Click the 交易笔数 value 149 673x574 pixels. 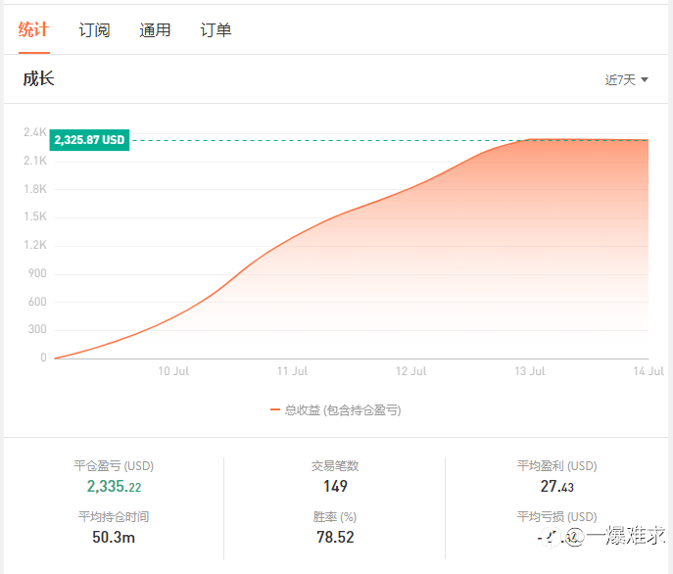pyautogui.click(x=335, y=487)
